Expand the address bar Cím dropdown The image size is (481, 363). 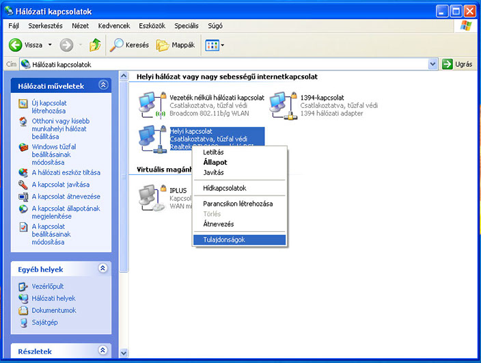(432, 64)
